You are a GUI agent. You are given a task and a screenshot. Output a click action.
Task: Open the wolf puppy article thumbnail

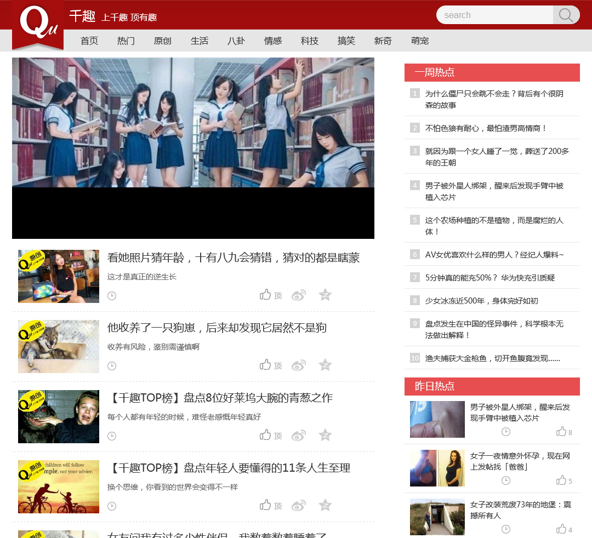59,346
